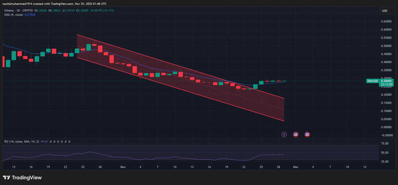Click the purple lightning bolt event icon
Image resolution: width=398 pixels, height=185 pixels.
(284, 134)
